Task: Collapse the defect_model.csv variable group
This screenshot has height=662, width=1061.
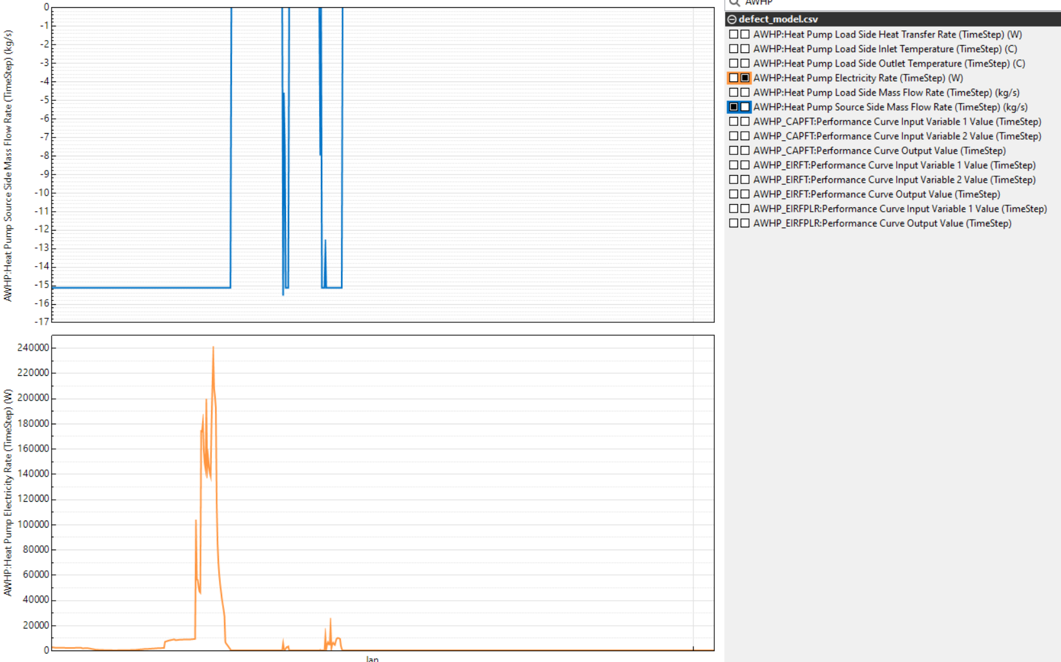Action: click(x=732, y=19)
